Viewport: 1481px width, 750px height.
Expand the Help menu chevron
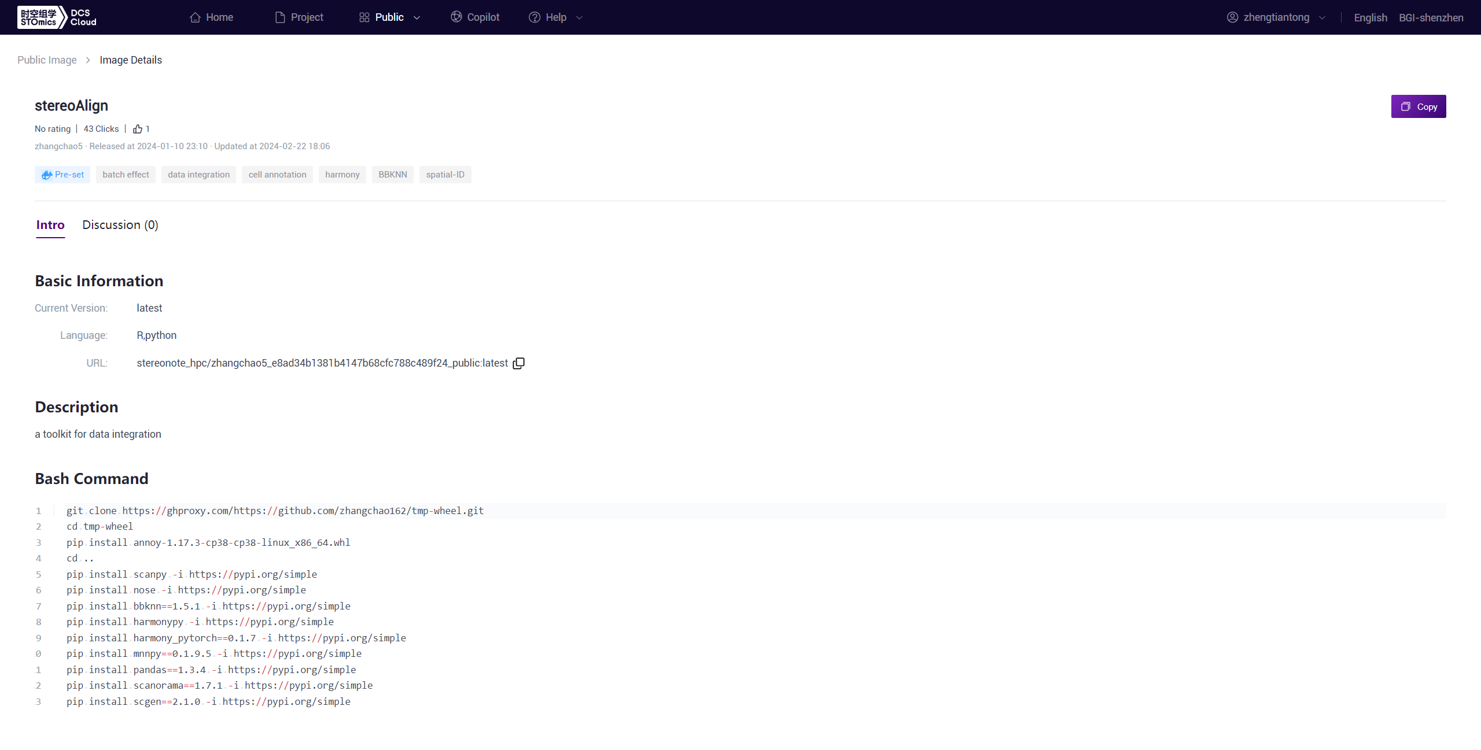click(x=579, y=18)
